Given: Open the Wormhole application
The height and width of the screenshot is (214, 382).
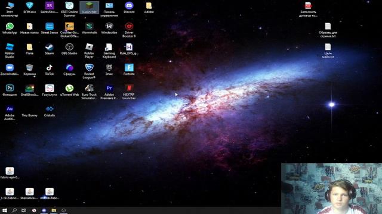Looking at the screenshot, I should tap(89, 28).
